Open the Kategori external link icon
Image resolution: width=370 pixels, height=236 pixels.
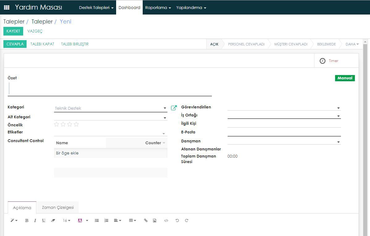coord(174,108)
